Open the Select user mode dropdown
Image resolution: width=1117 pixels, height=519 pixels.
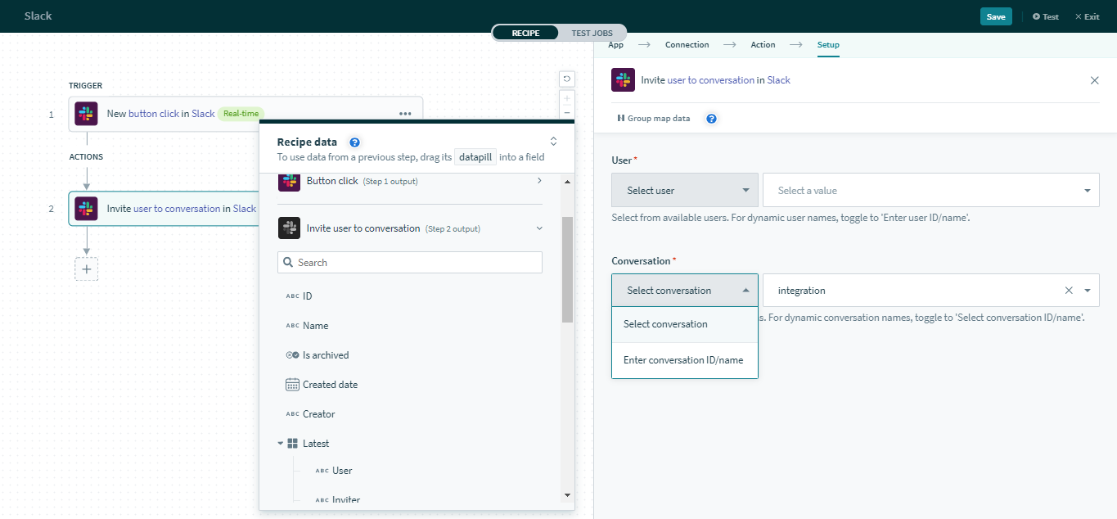click(684, 191)
